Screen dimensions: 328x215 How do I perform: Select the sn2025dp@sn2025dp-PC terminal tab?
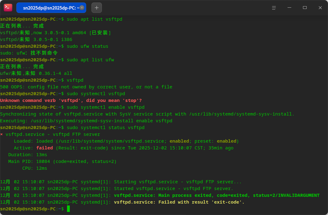(x=51, y=8)
